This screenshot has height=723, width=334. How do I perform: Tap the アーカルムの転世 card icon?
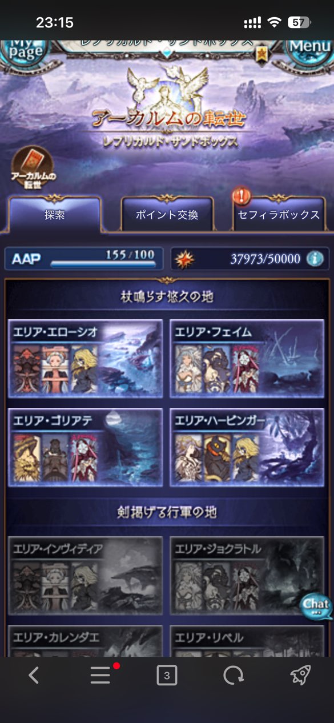click(33, 166)
